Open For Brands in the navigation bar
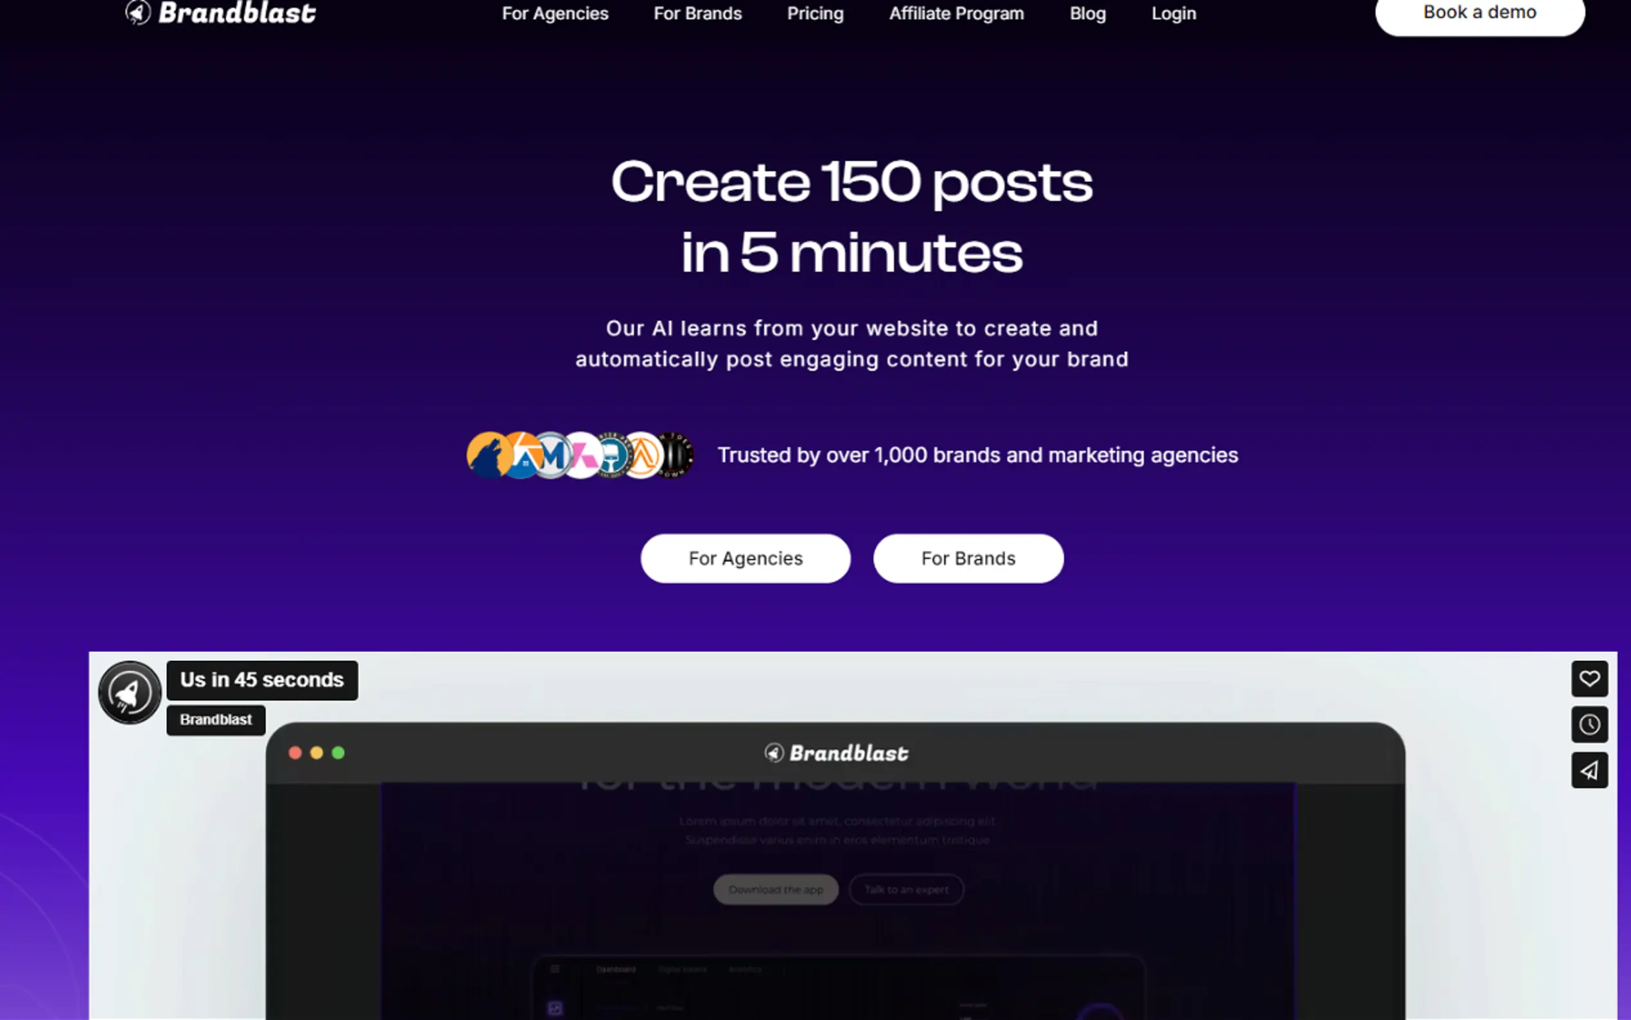Viewport: 1631px width, 1020px height. pyautogui.click(x=698, y=13)
